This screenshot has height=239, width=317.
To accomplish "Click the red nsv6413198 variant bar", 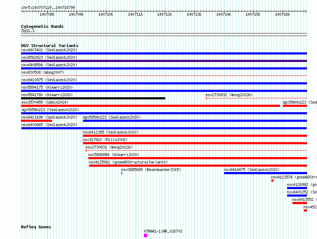I will tap(36, 121).
